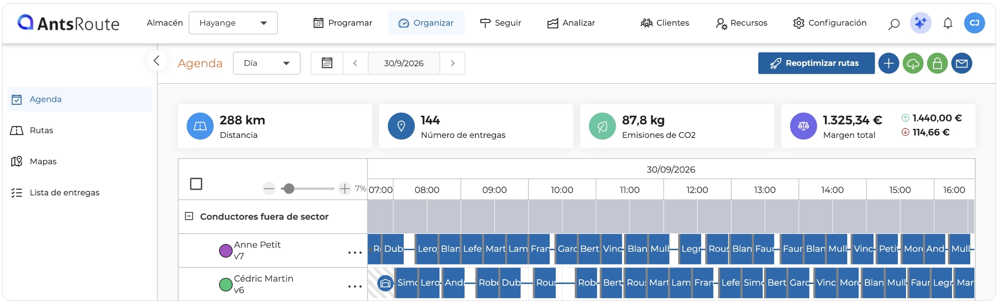Open the Clientes menu
This screenshot has width=998, height=304.
point(665,23)
